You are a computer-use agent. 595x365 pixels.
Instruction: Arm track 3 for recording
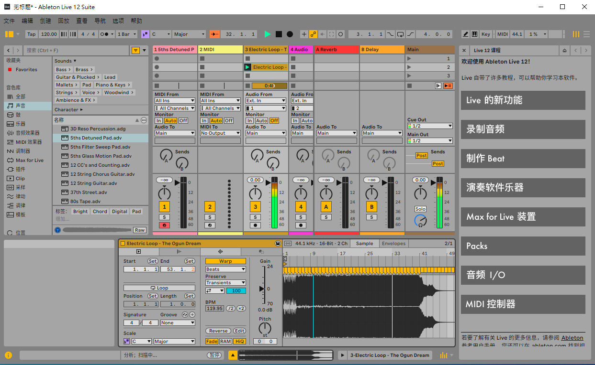point(255,225)
